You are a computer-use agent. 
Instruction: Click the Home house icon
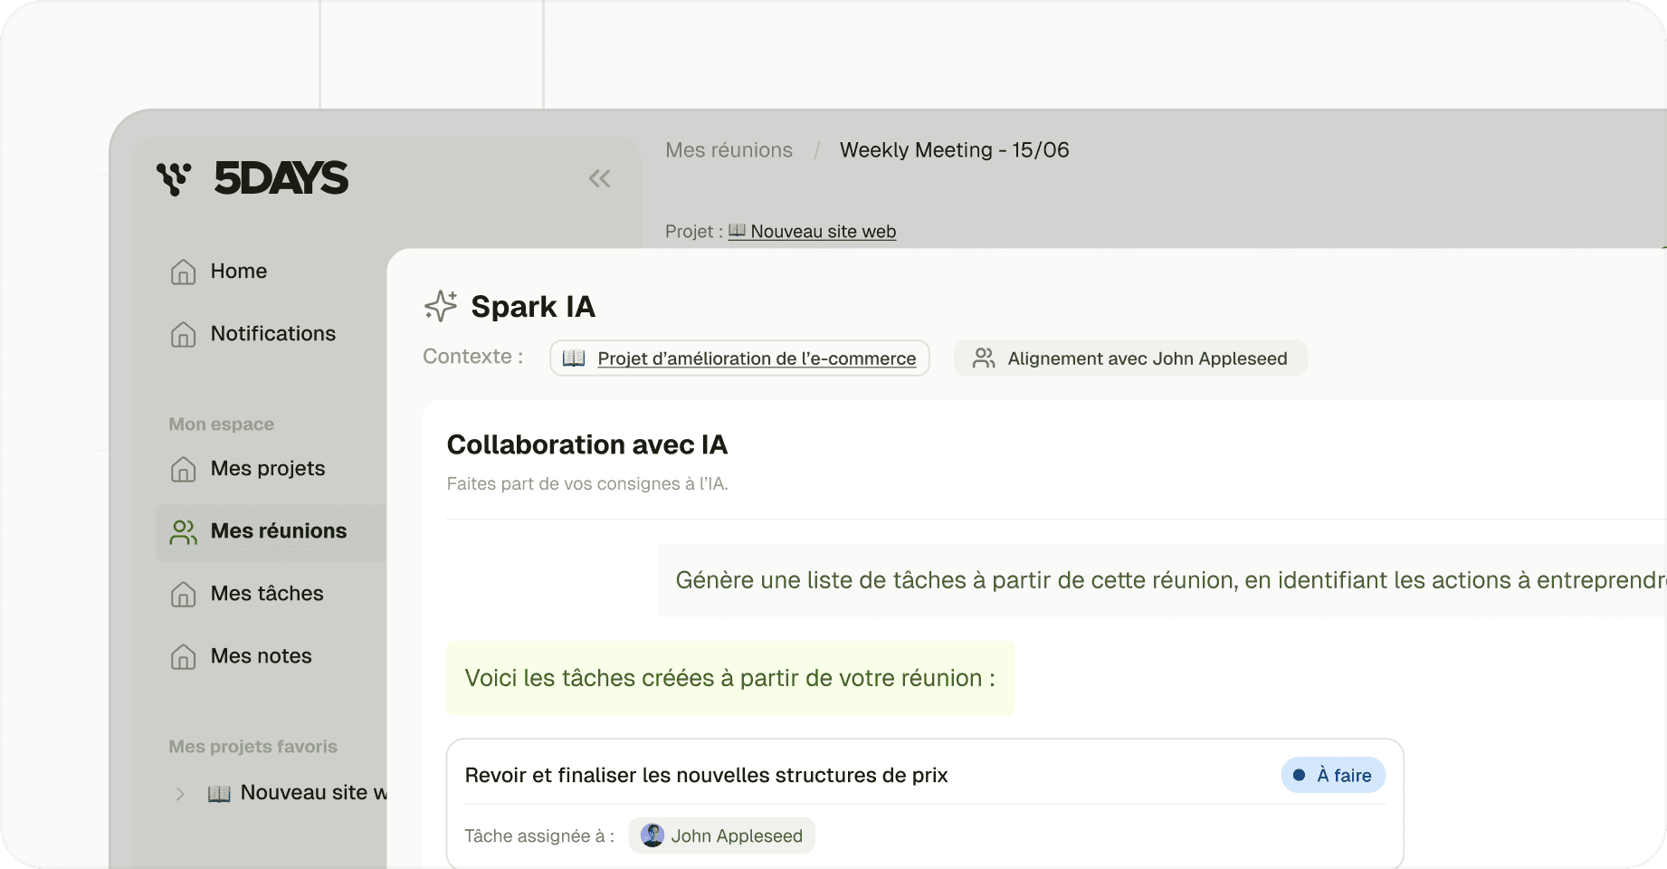pyautogui.click(x=184, y=272)
